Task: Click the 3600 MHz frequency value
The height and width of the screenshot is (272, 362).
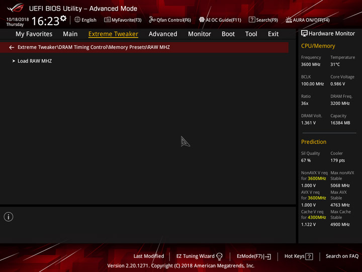Action: pos(311,64)
